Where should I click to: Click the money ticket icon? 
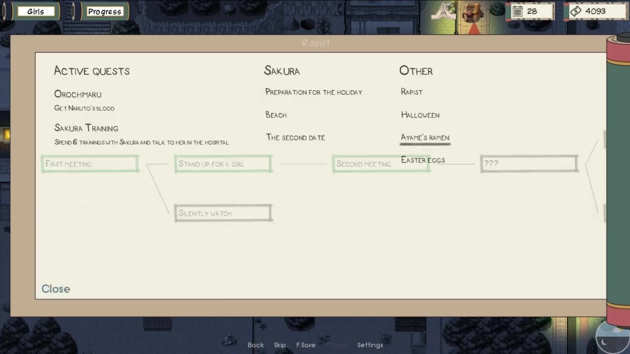click(x=575, y=11)
